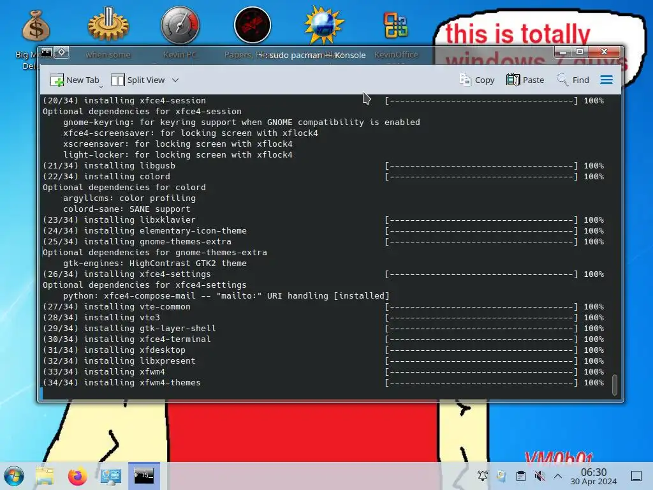Click the gtk-engines HighContrast GTK2 theme line
The height and width of the screenshot is (490, 653).
(x=154, y=264)
